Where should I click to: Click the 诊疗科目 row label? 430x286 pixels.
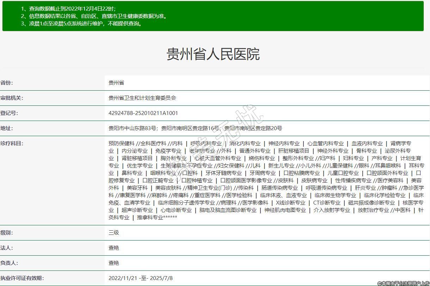[12, 144]
